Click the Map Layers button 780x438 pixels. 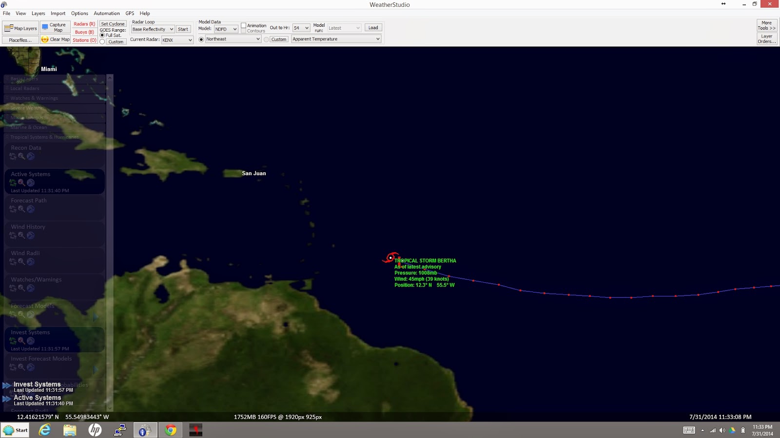point(20,28)
